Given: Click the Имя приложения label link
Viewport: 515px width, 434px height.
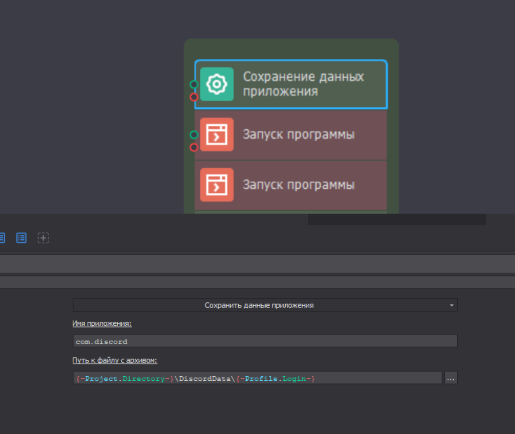Looking at the screenshot, I should [102, 323].
